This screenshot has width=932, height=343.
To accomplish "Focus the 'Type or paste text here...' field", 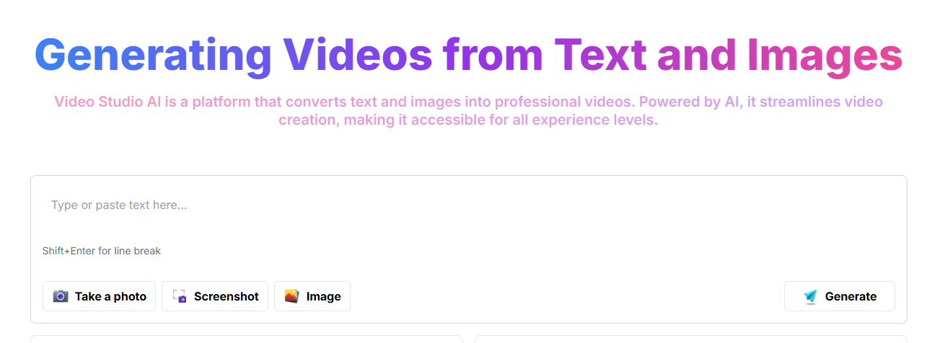I will 468,205.
